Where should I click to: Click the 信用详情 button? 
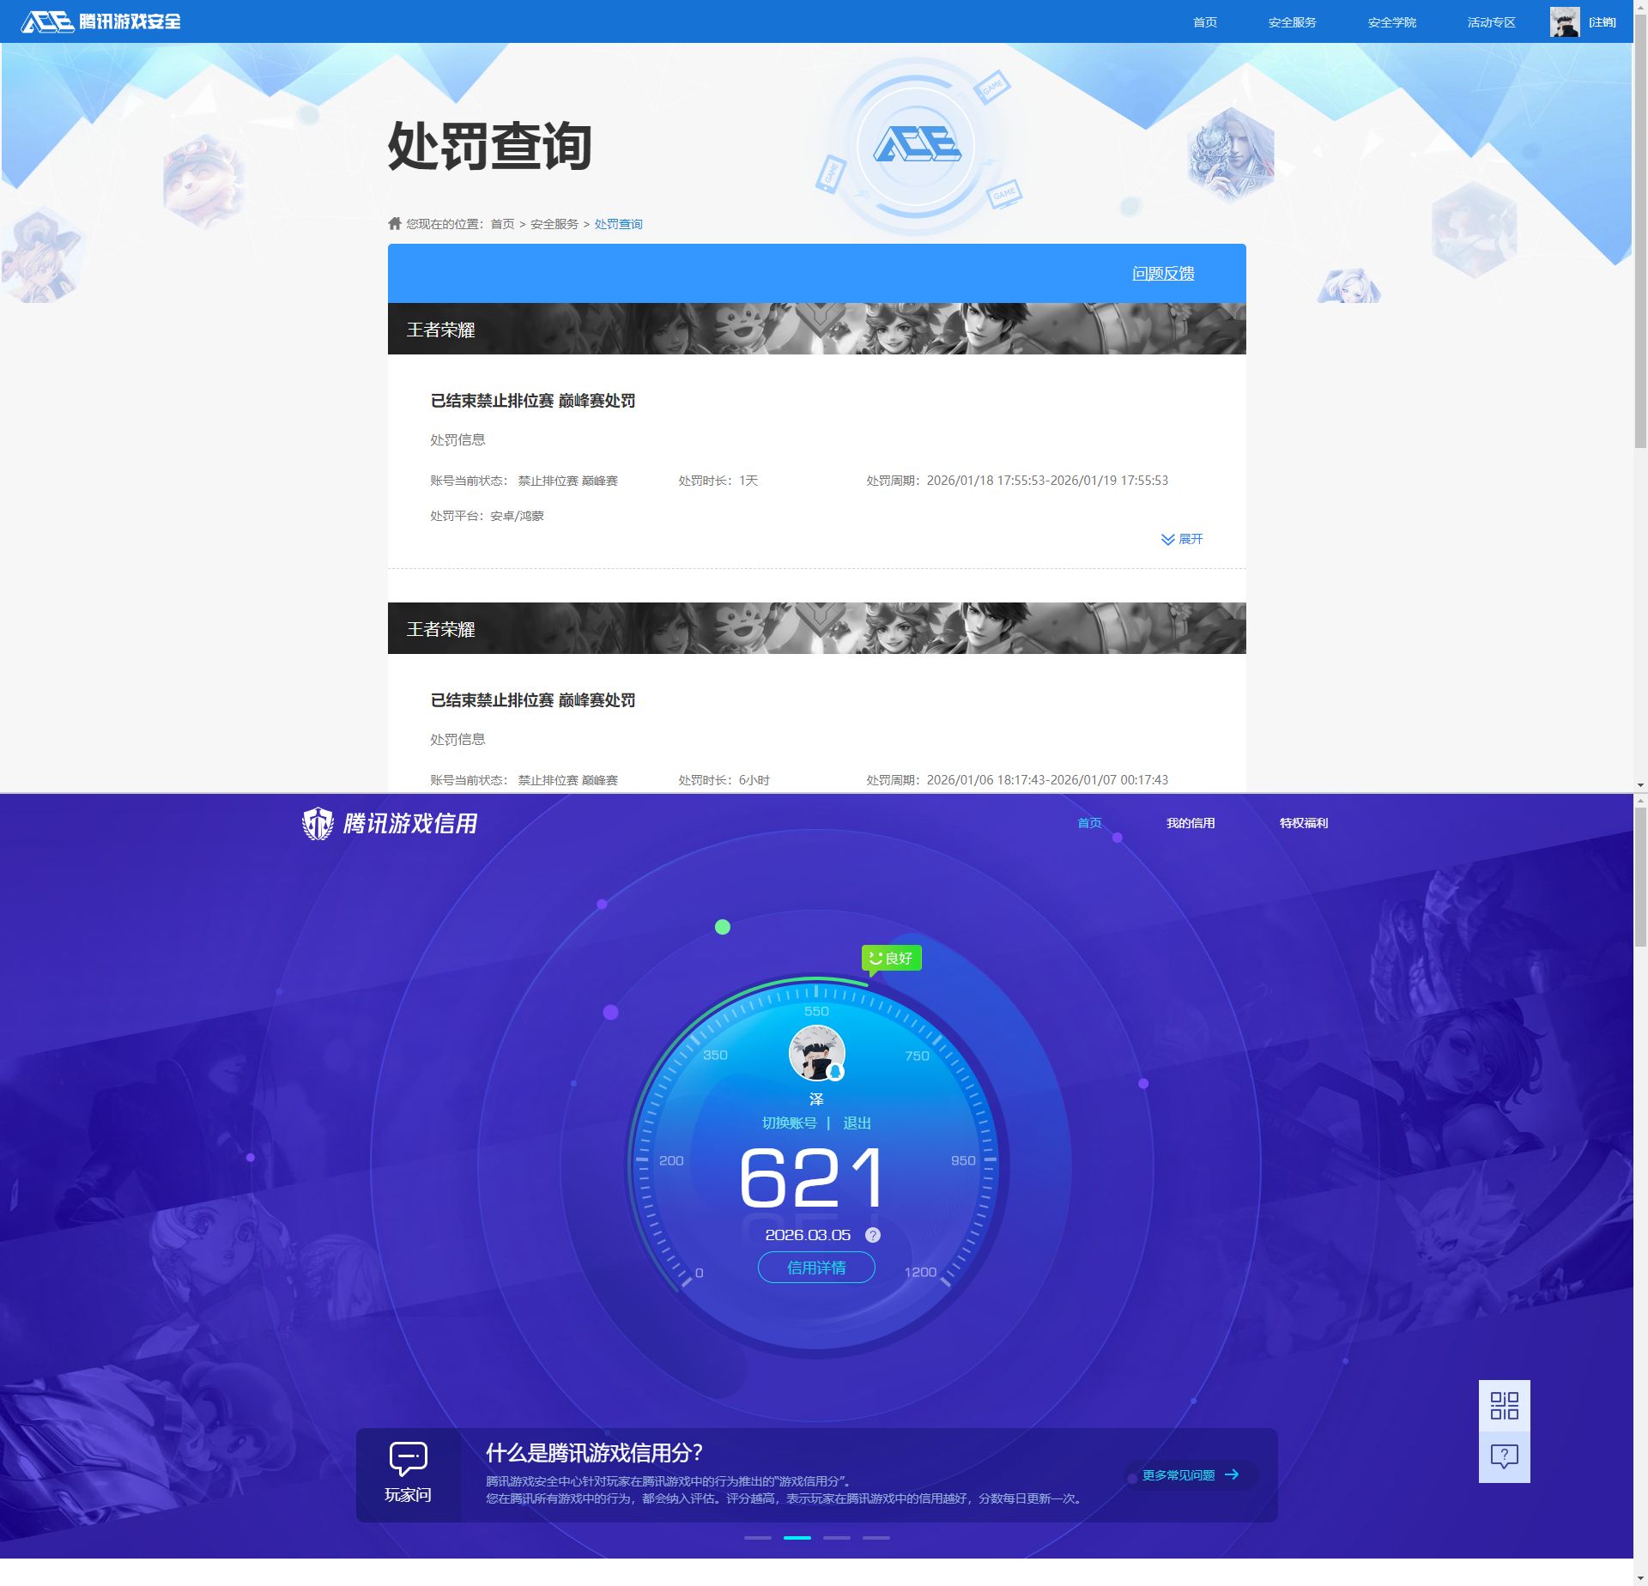pos(815,1268)
